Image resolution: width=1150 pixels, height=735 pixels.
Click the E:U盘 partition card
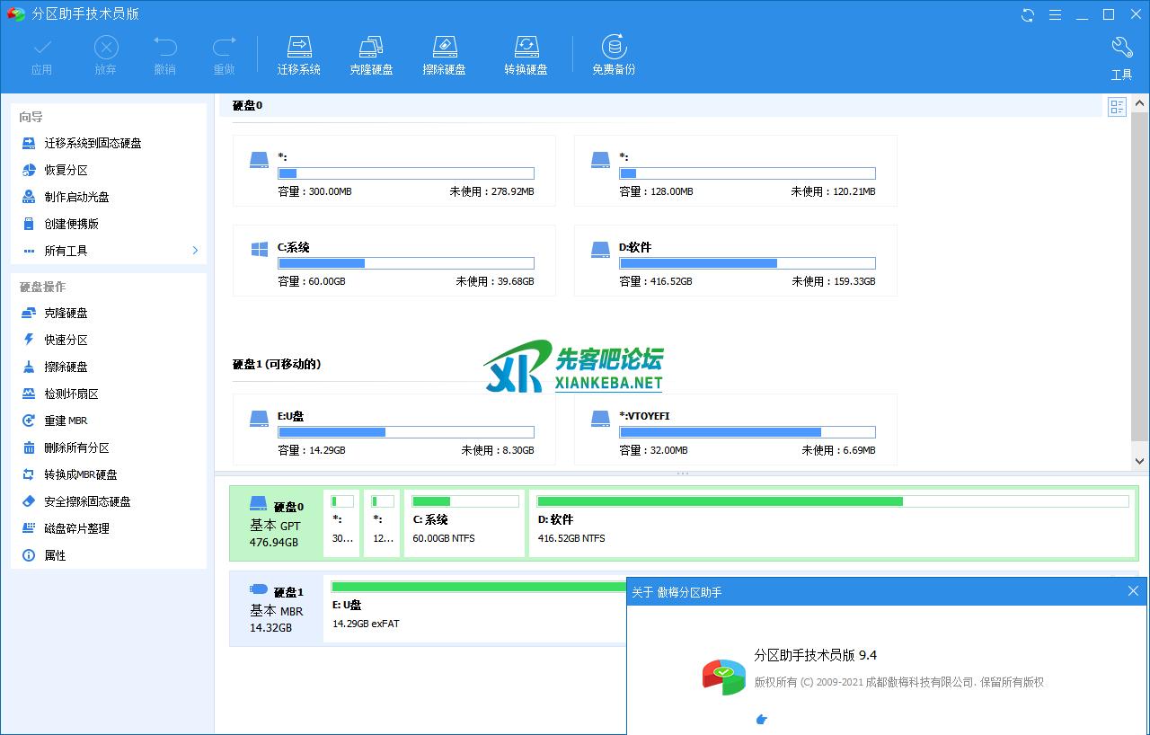394,429
